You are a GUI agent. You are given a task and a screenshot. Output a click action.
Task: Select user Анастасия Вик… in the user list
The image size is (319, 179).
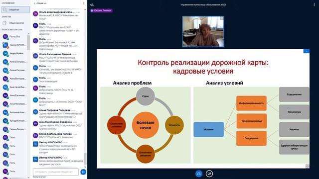(14, 87)
